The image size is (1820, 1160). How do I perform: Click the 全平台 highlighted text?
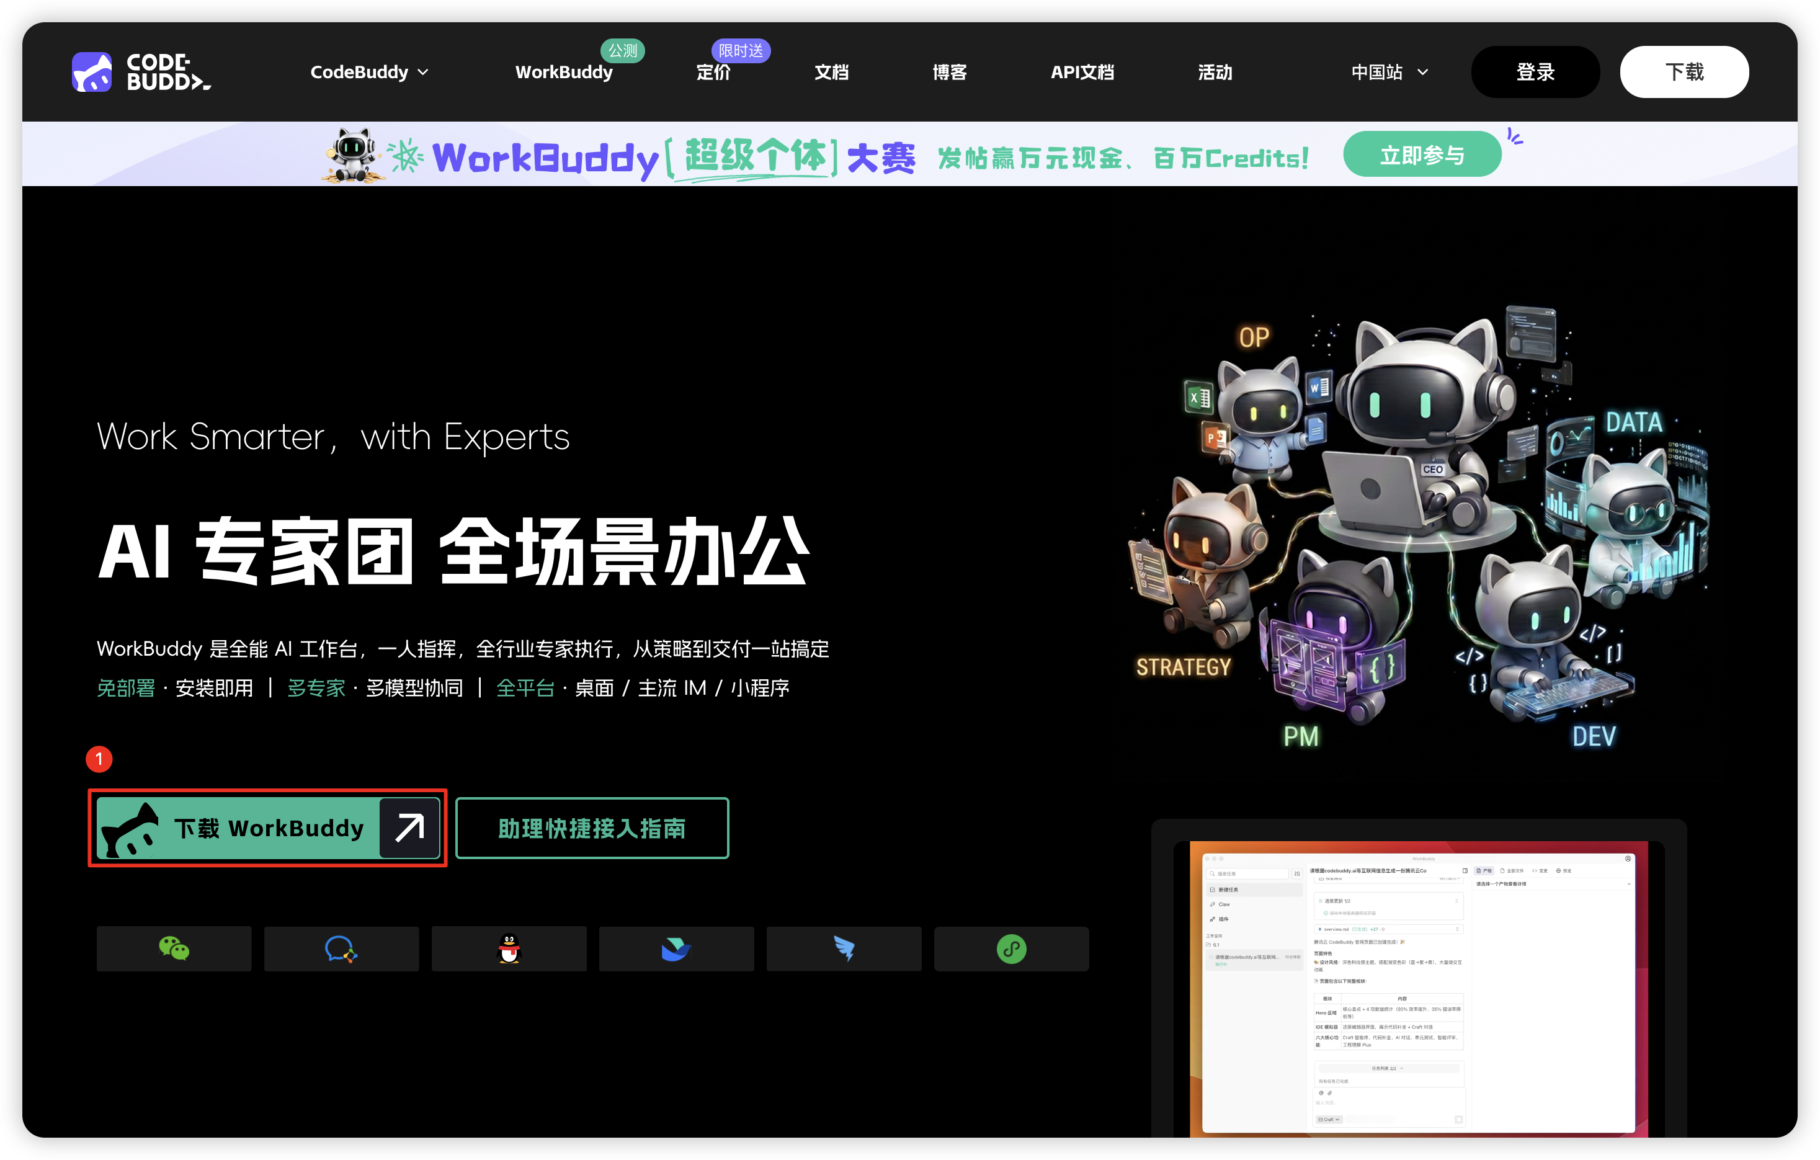point(525,688)
